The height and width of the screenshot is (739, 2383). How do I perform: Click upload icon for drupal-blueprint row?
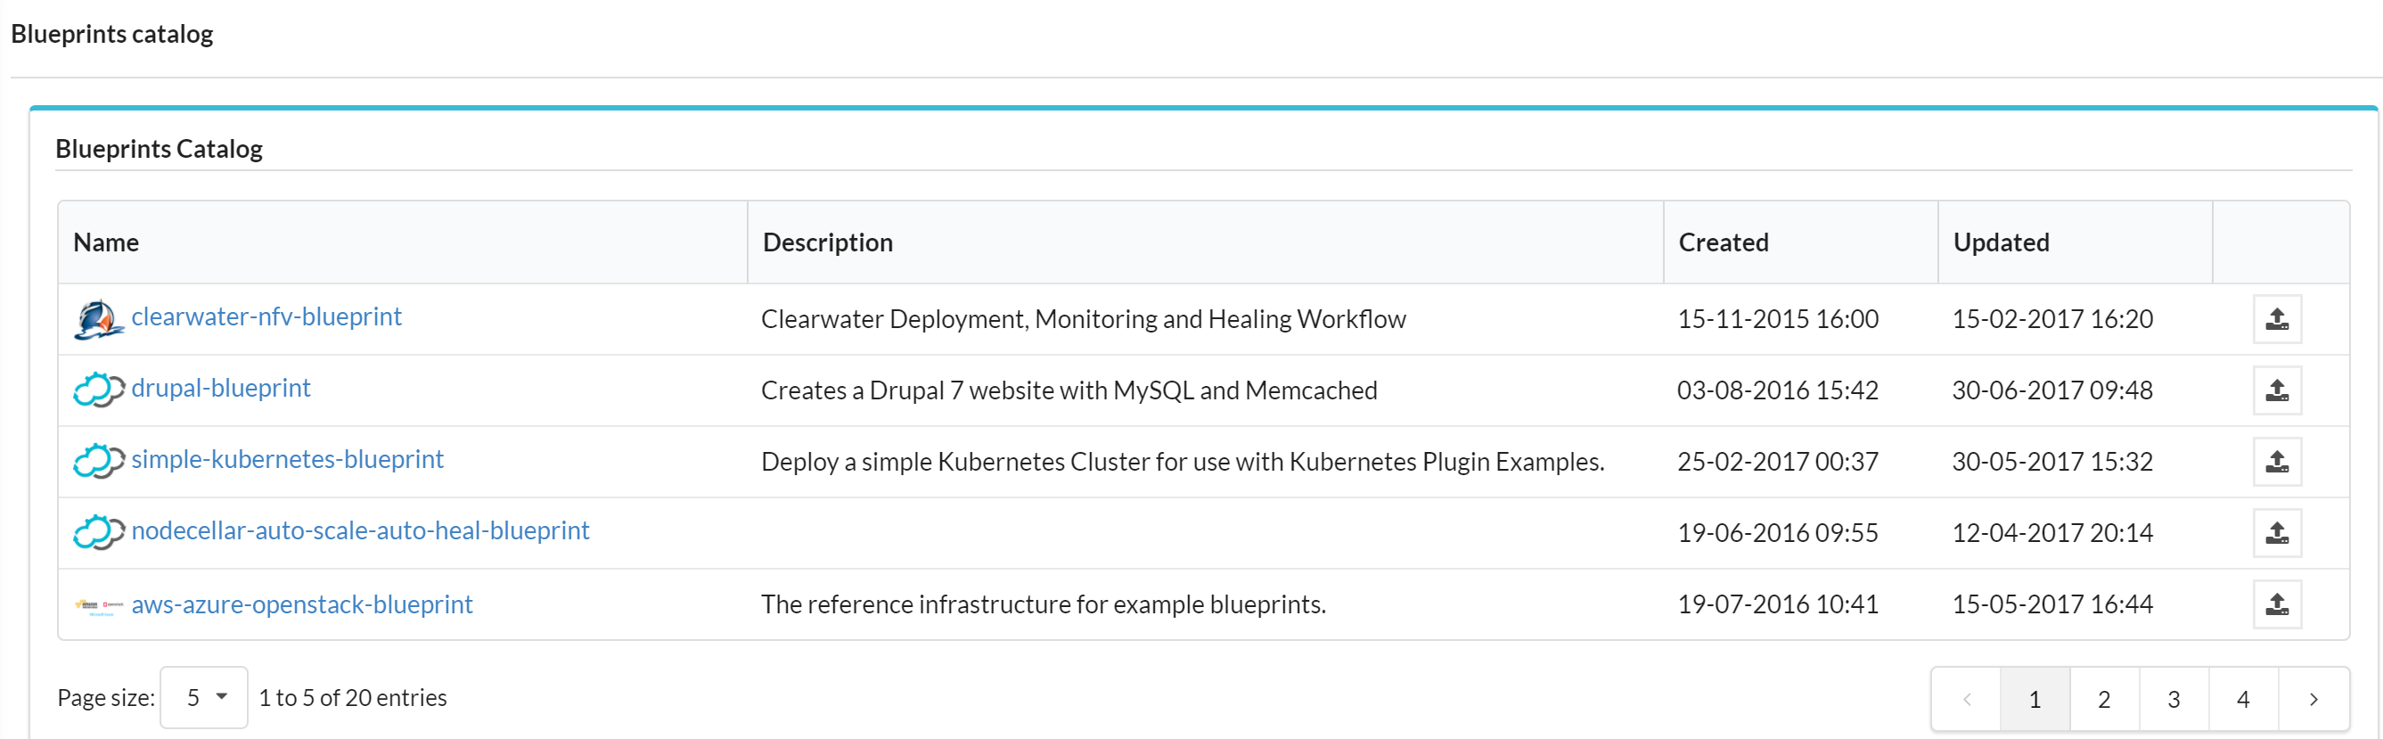click(2277, 390)
